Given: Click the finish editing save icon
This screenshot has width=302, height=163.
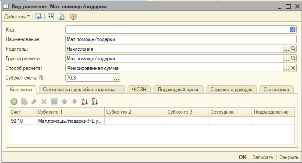Looking at the screenshot, I should [x=54, y=101].
